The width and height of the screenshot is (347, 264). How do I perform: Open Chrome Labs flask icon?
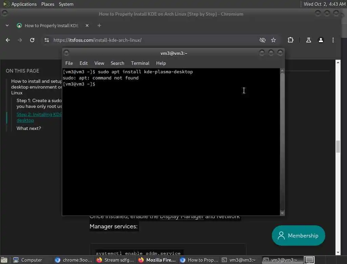tap(308, 40)
